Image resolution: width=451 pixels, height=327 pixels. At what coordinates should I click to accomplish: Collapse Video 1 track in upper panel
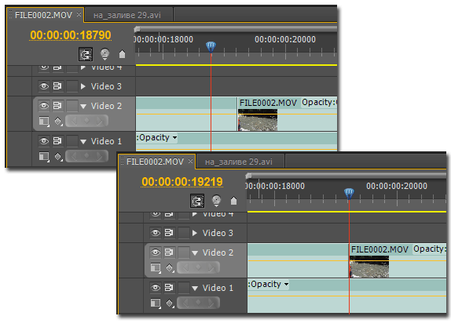click(83, 141)
